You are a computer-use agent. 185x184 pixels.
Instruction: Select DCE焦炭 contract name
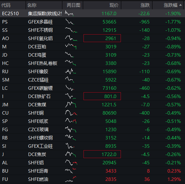pyautogui.click(x=37, y=154)
